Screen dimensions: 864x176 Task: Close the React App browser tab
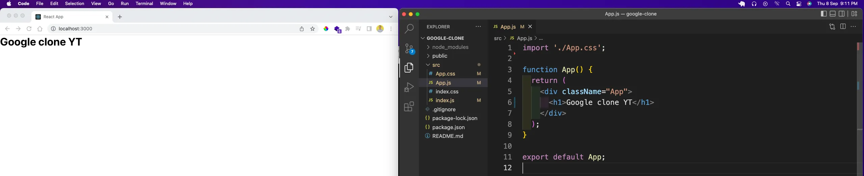tap(107, 17)
